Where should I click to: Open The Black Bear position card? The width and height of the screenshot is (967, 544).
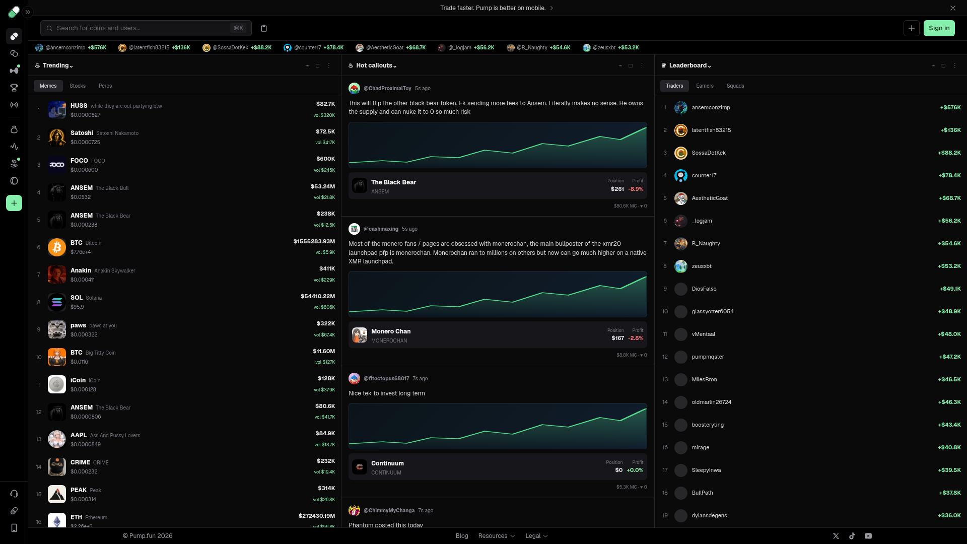pos(498,185)
